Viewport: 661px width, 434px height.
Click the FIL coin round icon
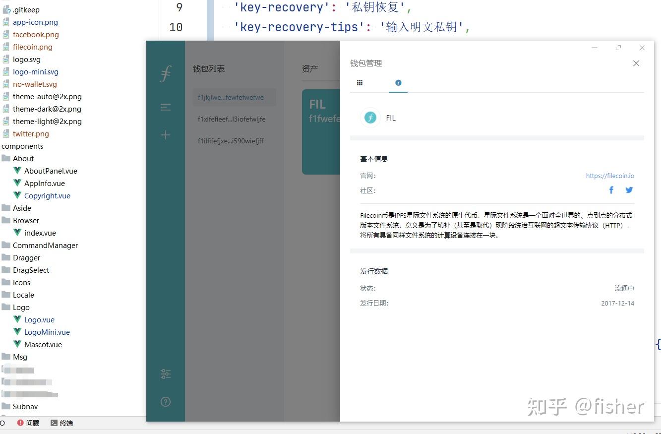(x=370, y=118)
